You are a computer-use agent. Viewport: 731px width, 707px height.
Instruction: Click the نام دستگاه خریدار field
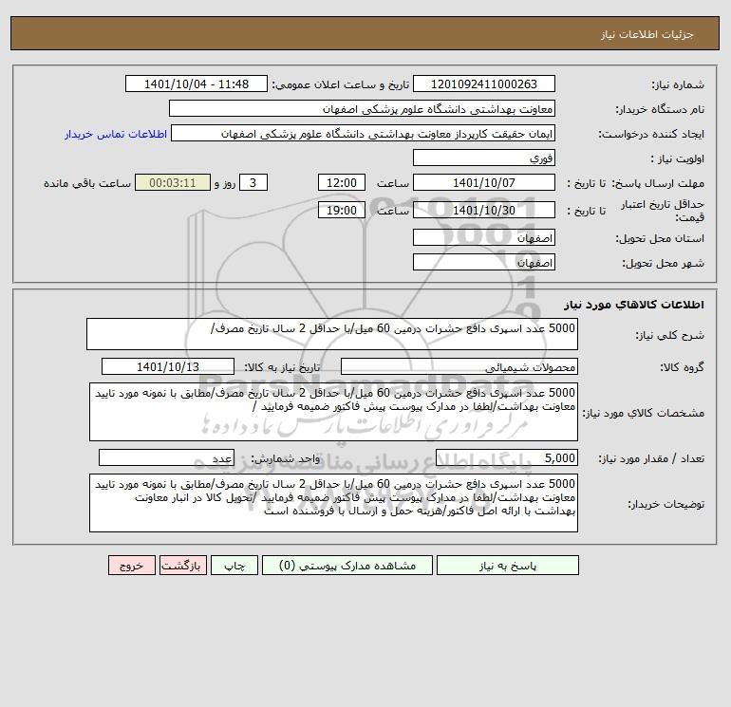pyautogui.click(x=362, y=108)
